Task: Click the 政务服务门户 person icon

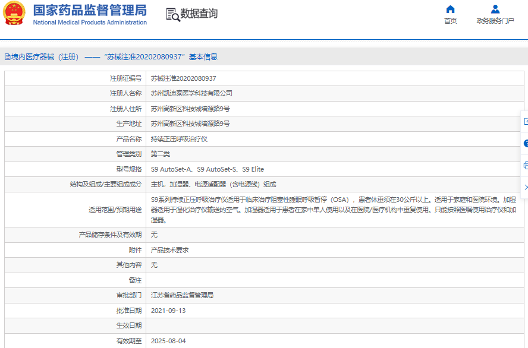Action: click(x=495, y=9)
